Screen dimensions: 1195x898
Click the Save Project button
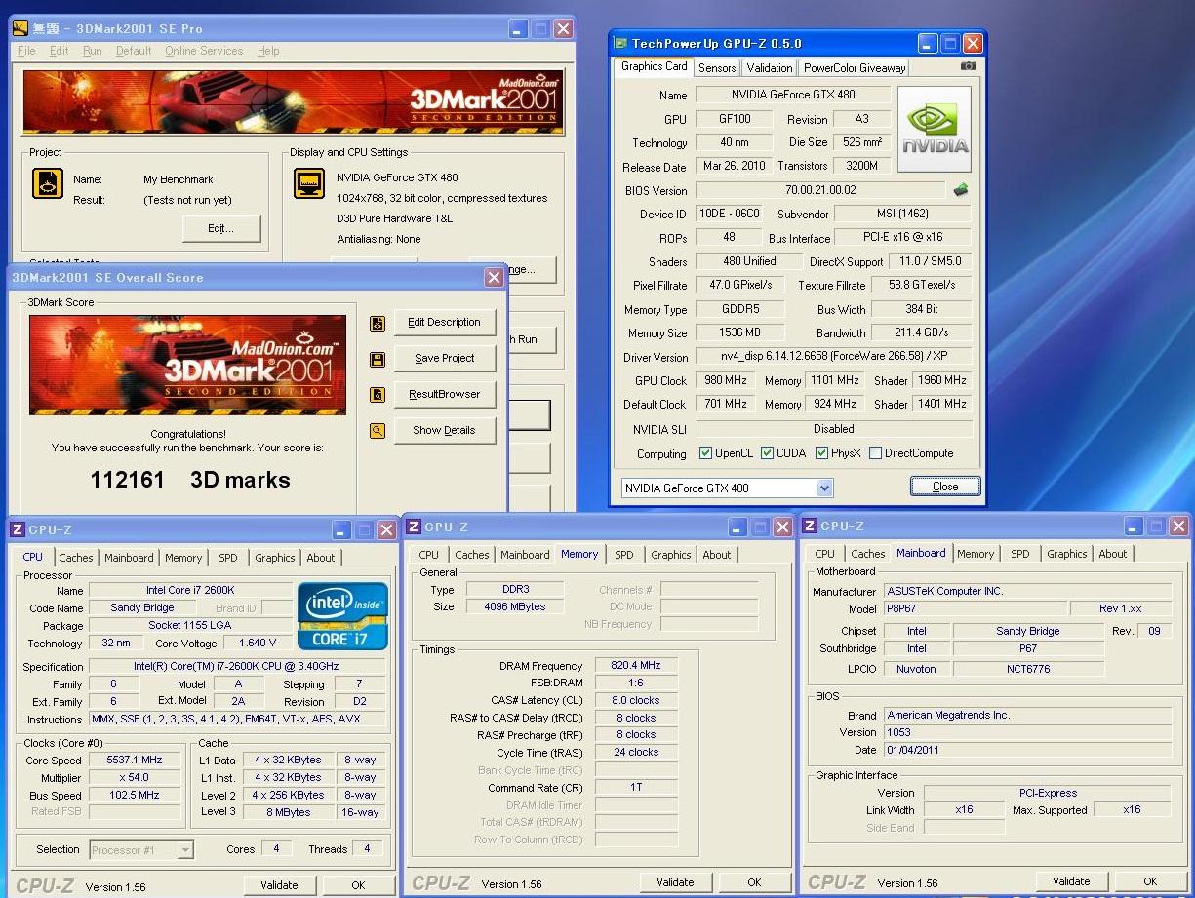[x=445, y=359]
